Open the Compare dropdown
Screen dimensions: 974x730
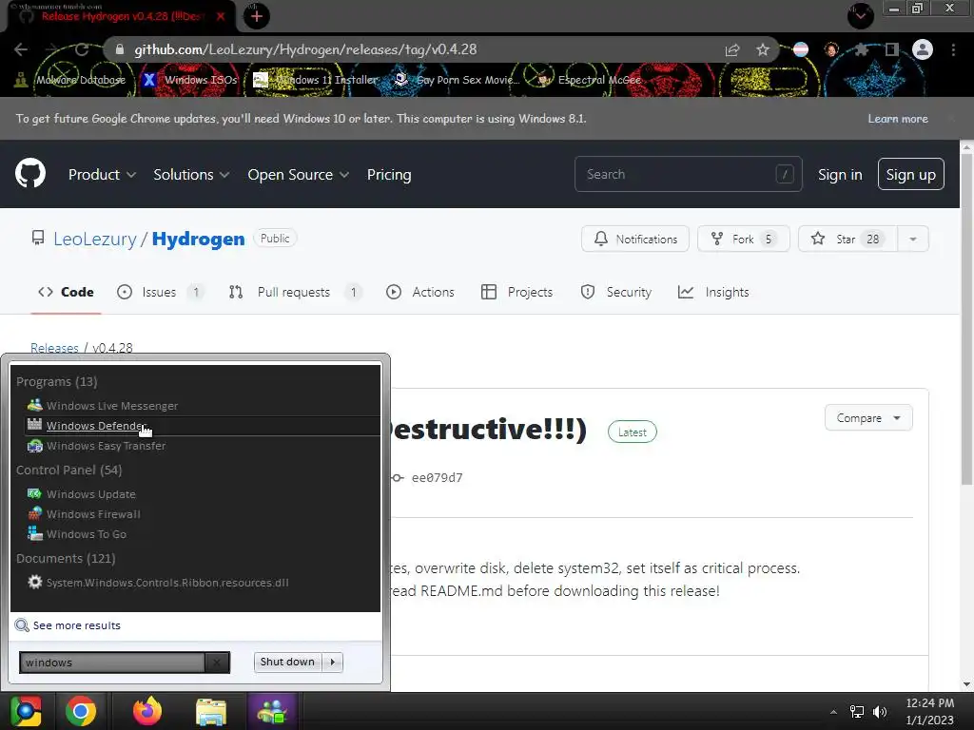868,418
